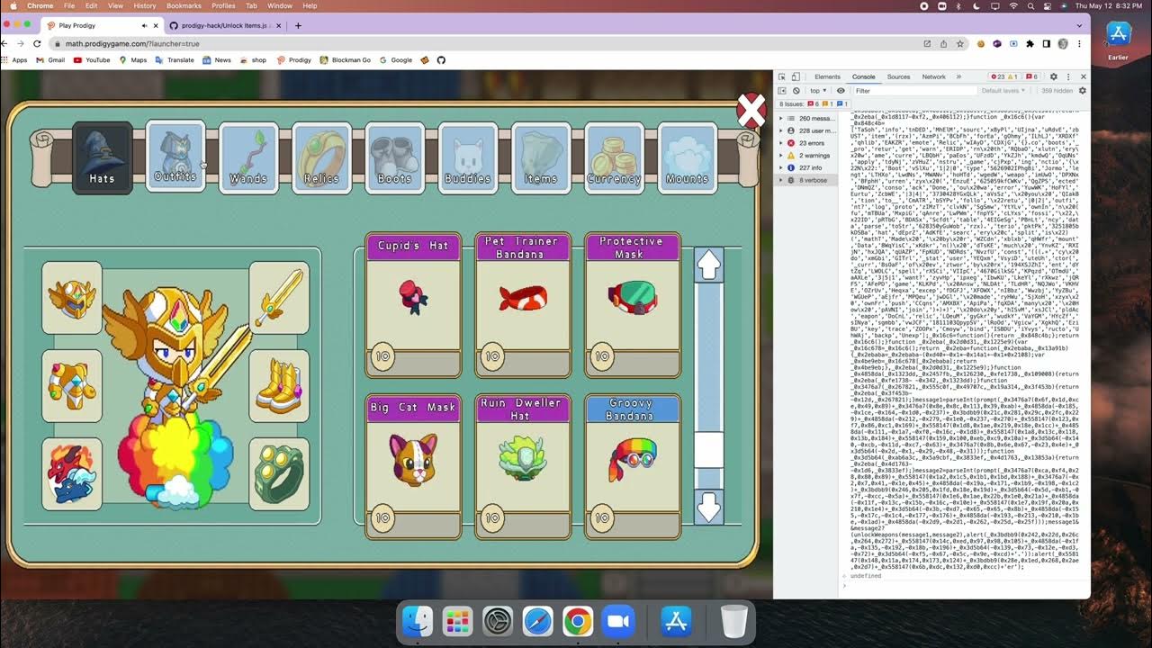1152x648 pixels.
Task: Clear the console with the ban icon
Action: (x=796, y=91)
